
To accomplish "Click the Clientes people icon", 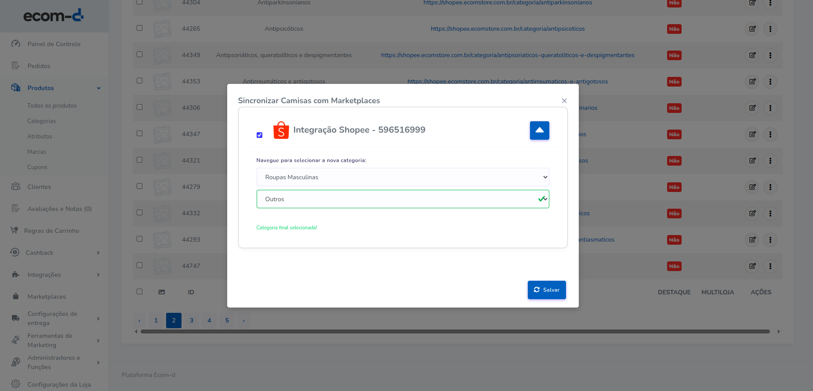I will (16, 186).
